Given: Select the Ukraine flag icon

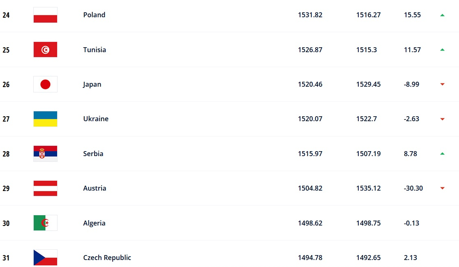Looking at the screenshot, I should pyautogui.click(x=45, y=119).
